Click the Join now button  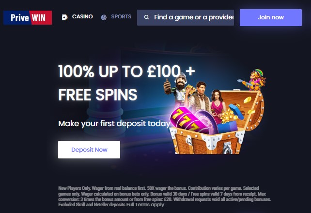[271, 17]
